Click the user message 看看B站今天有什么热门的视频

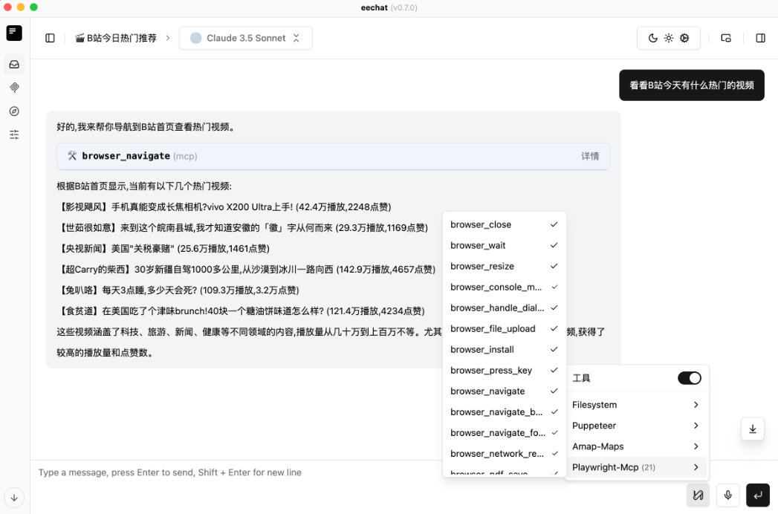(x=692, y=85)
